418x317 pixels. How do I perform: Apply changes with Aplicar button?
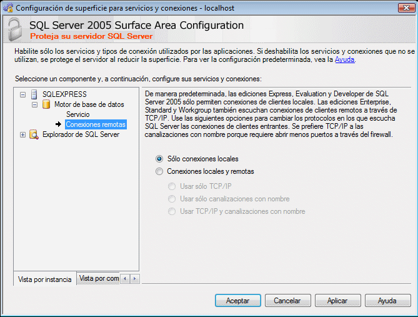(338, 301)
